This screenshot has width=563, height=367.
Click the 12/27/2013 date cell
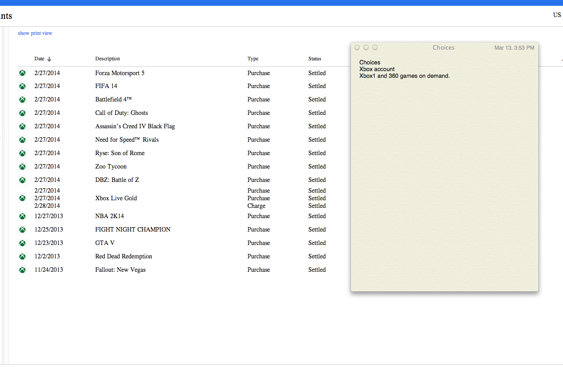[49, 216]
